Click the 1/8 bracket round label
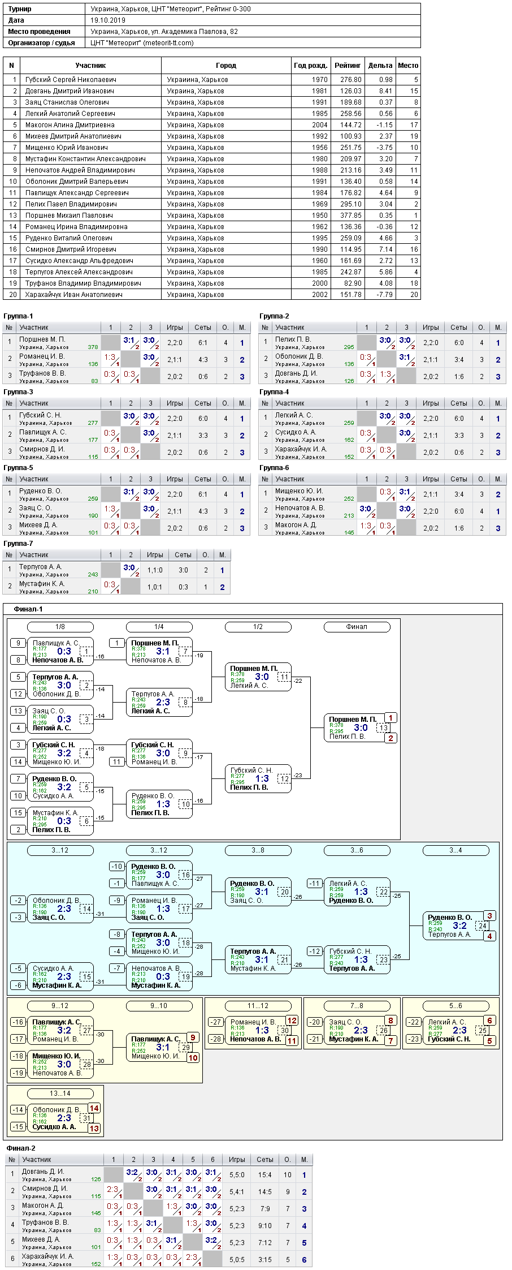The height and width of the screenshot is (1270, 512). click(x=60, y=627)
